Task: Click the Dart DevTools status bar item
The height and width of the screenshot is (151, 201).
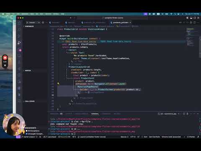Action: pos(155,137)
